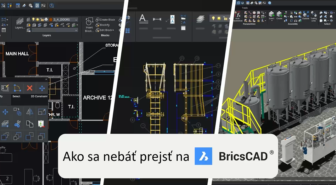Click the arc select icon in quad

pyautogui.click(x=17, y=88)
